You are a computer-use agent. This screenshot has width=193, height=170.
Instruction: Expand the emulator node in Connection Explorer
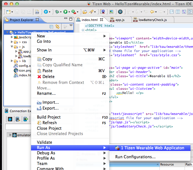(x=11, y=135)
